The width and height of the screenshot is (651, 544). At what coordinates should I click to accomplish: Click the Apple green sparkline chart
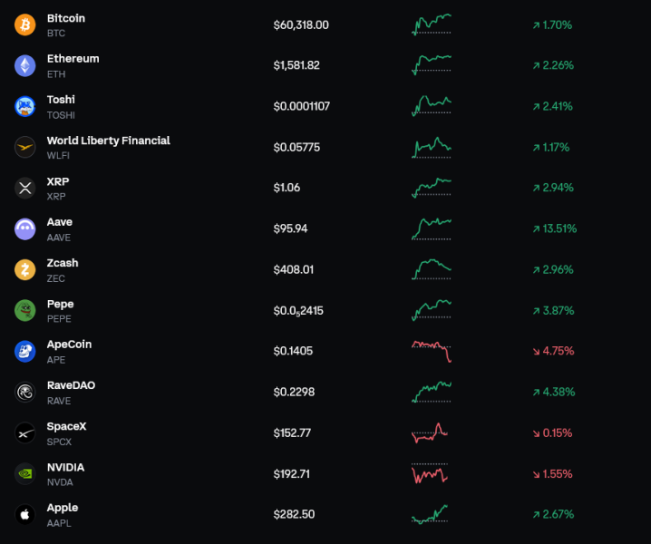click(x=430, y=514)
